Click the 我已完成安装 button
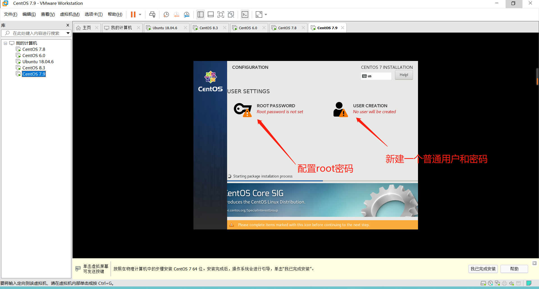This screenshot has height=289, width=539. (x=483, y=269)
